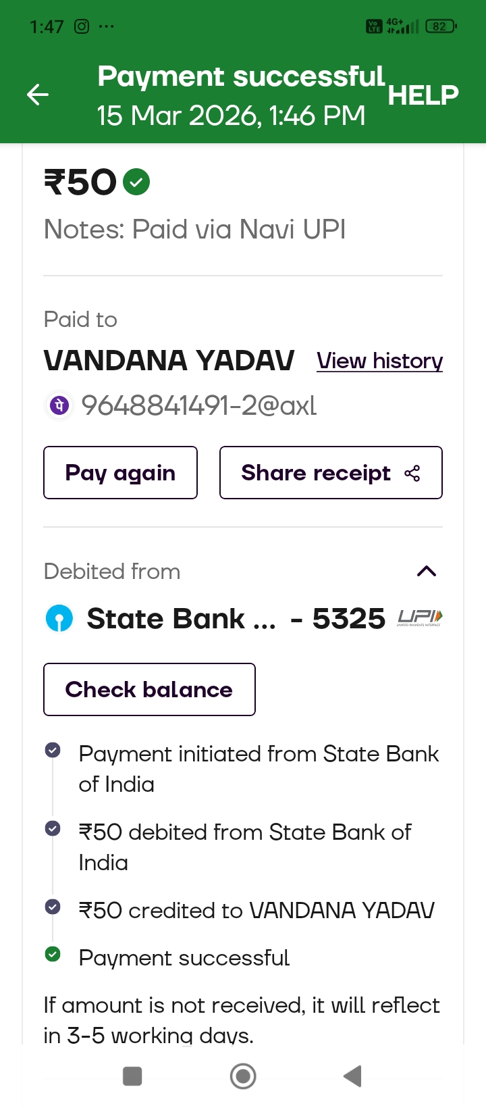Tap the UPI ID 9648841491-2@axl
486x1108 pixels.
tap(198, 405)
